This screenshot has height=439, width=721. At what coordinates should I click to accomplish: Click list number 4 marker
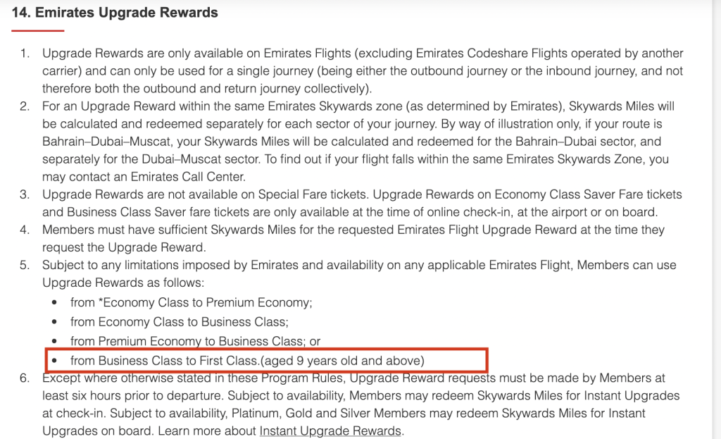point(25,230)
